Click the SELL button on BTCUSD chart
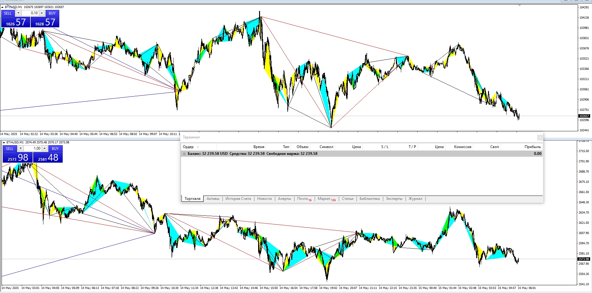This screenshot has width=592, height=293. (8, 13)
